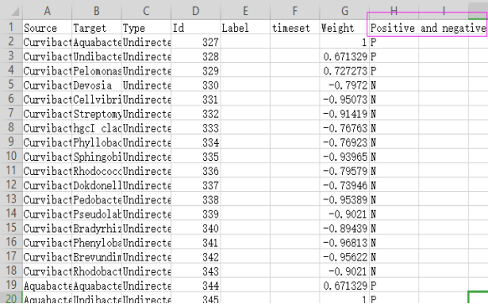Select cell with weight 0.727273
Image resolution: width=488 pixels, height=304 pixels.
pos(345,70)
